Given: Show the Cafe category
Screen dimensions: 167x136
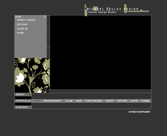Looking at the screenshot, I should click(134, 101).
